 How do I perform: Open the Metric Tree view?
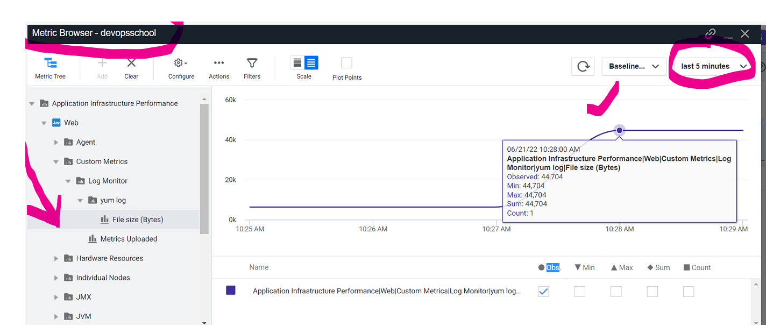tap(50, 68)
